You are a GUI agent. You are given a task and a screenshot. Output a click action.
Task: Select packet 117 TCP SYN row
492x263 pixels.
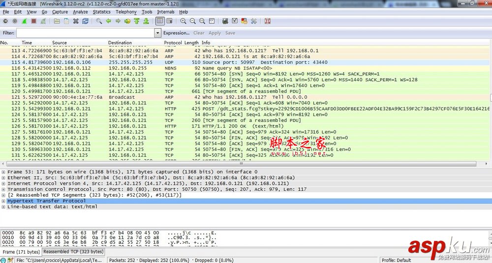245,74
